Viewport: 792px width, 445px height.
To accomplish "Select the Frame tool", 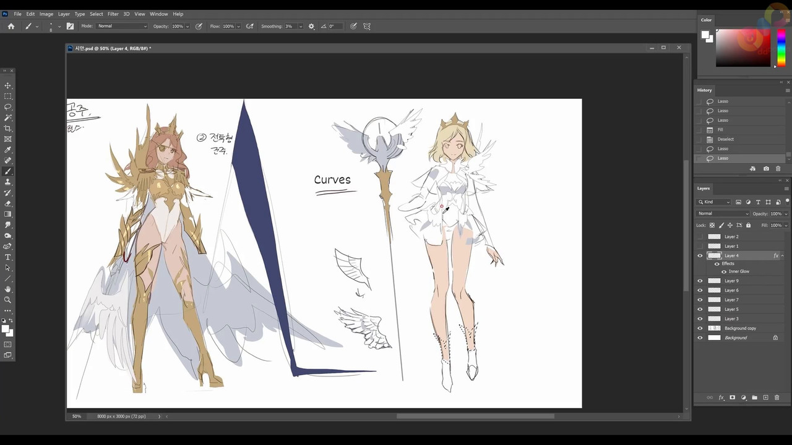I will click(x=8, y=139).
